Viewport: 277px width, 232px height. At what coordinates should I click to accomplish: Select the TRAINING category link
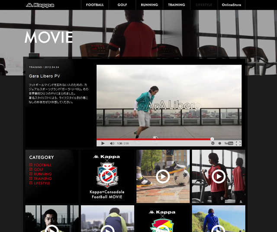(42, 179)
